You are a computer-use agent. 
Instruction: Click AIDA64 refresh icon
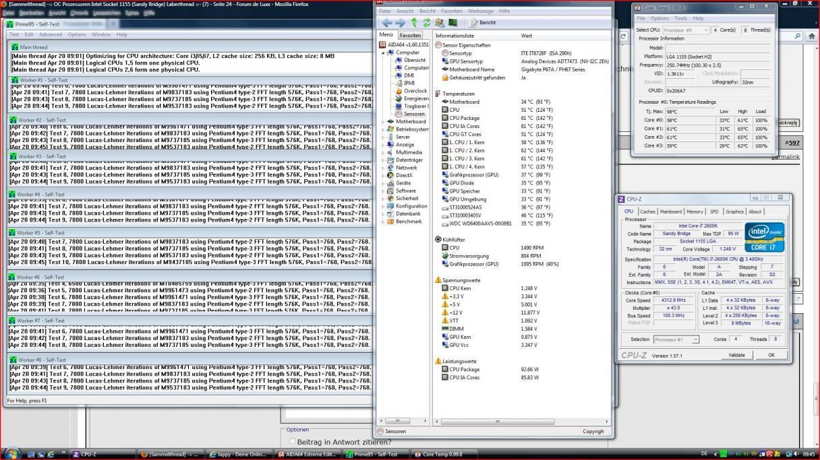coord(426,23)
